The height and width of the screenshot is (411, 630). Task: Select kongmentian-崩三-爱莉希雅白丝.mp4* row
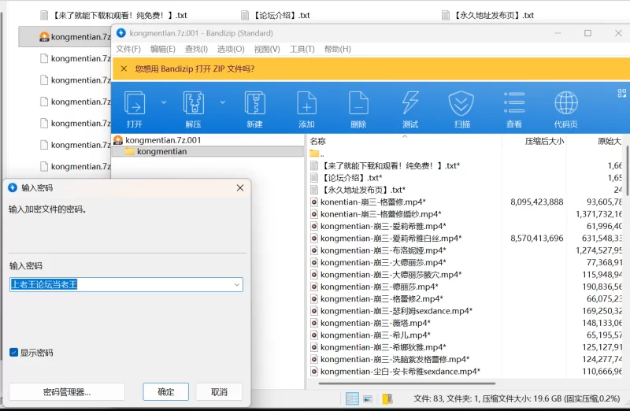[391, 239]
